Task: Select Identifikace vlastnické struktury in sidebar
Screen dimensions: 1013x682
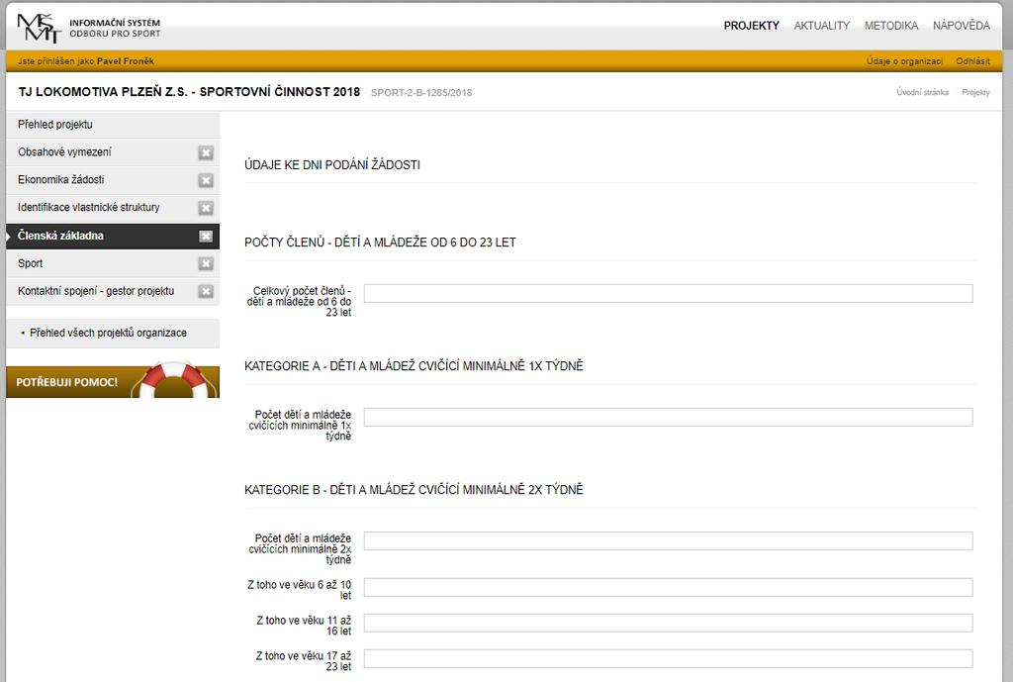Action: tap(113, 208)
